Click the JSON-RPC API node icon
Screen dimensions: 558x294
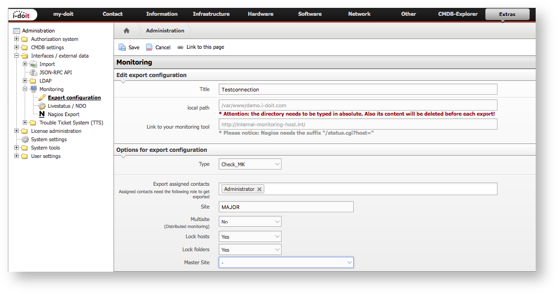[x=34, y=72]
